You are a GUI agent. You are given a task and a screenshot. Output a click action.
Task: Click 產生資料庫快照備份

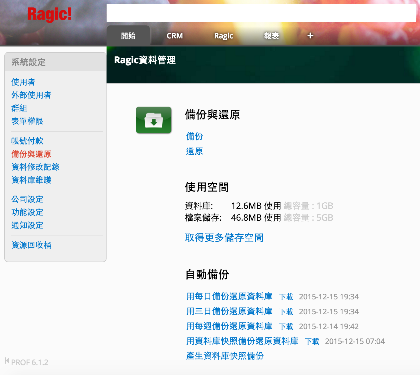225,356
